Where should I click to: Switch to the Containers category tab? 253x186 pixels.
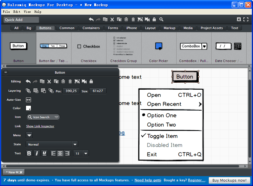(x=91, y=28)
